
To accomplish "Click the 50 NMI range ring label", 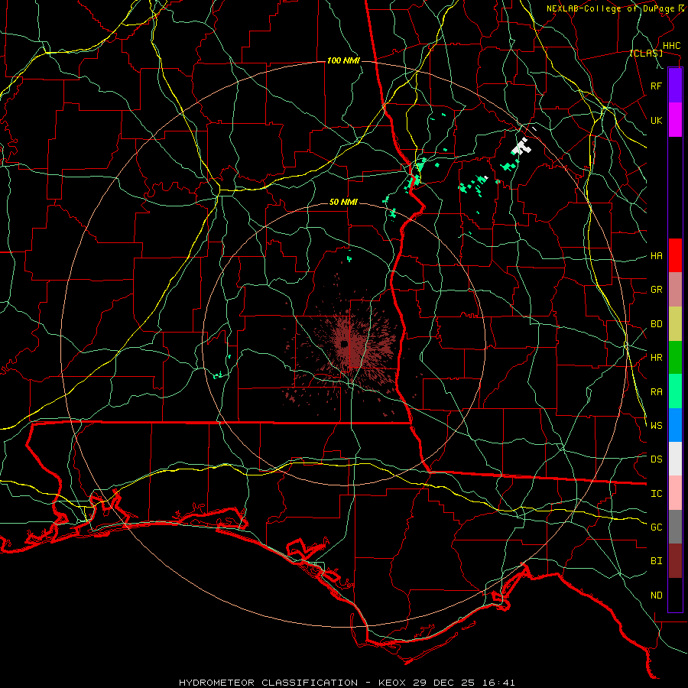I will point(343,203).
